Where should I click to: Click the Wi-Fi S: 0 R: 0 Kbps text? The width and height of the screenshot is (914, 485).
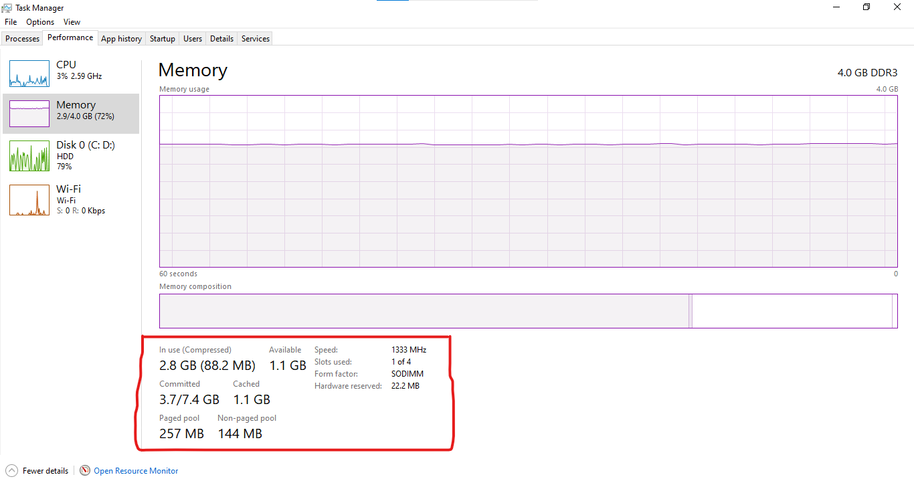(80, 211)
